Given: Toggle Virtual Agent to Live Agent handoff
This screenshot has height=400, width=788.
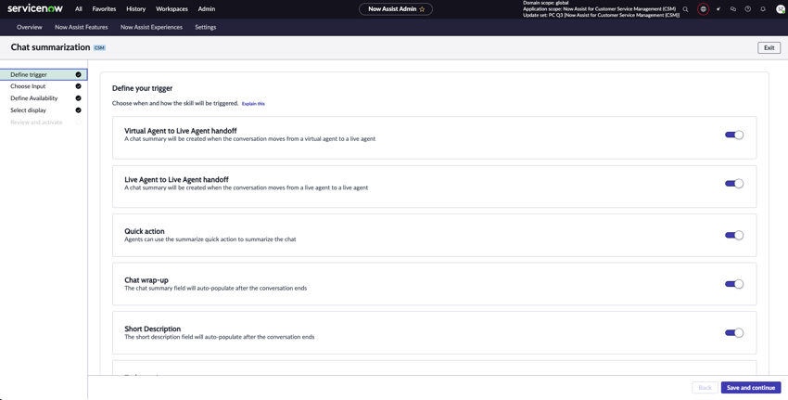Looking at the screenshot, I should pos(733,135).
